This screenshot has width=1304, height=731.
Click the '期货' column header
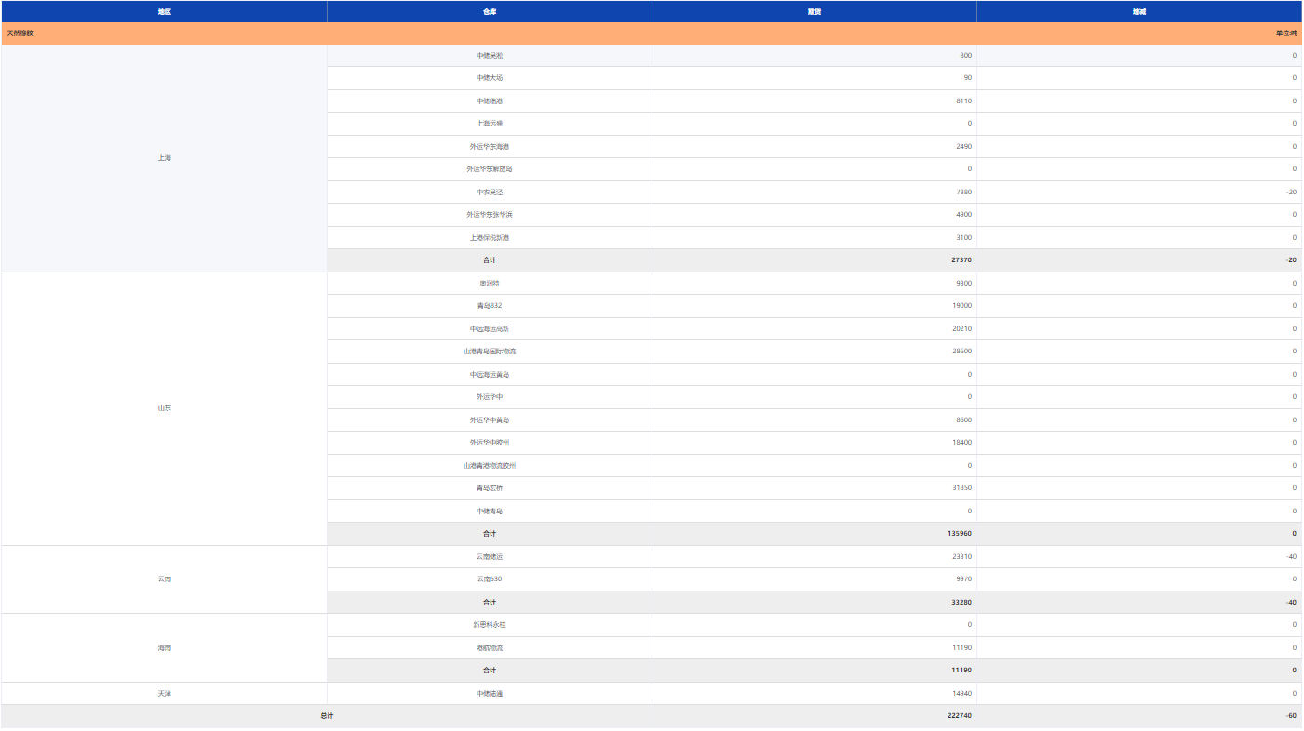click(814, 11)
